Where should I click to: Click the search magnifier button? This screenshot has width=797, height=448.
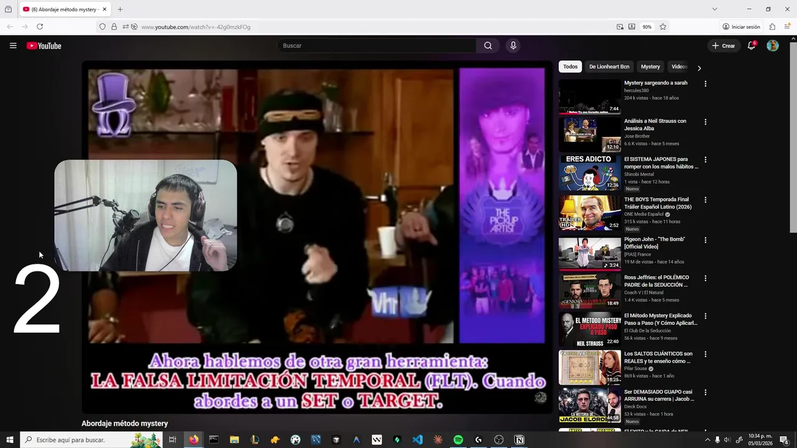(x=488, y=45)
